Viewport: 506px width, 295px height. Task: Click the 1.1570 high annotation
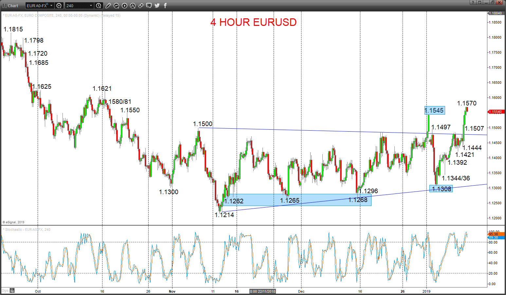pyautogui.click(x=467, y=103)
